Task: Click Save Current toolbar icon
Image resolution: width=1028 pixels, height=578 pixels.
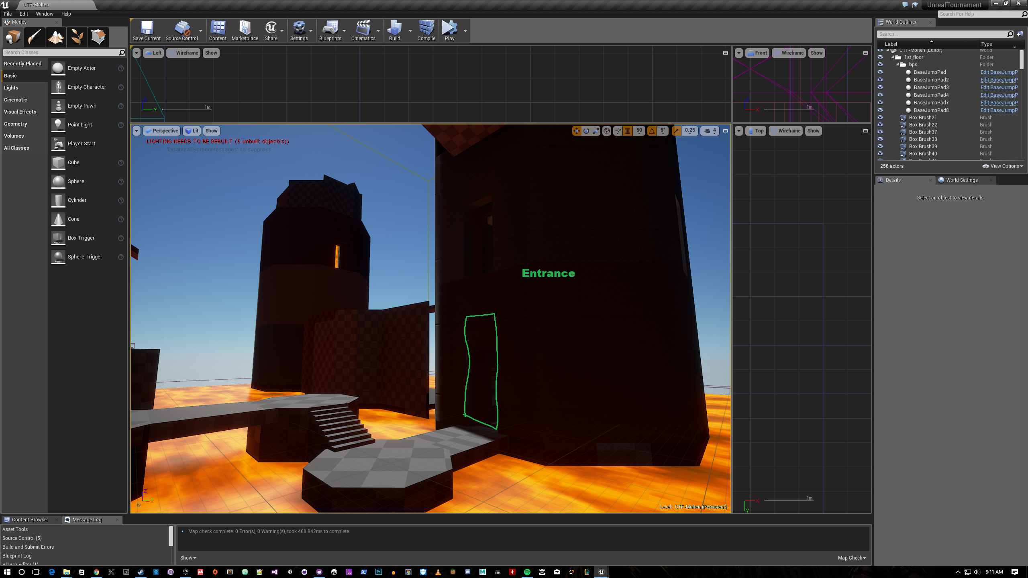Action: point(147,31)
